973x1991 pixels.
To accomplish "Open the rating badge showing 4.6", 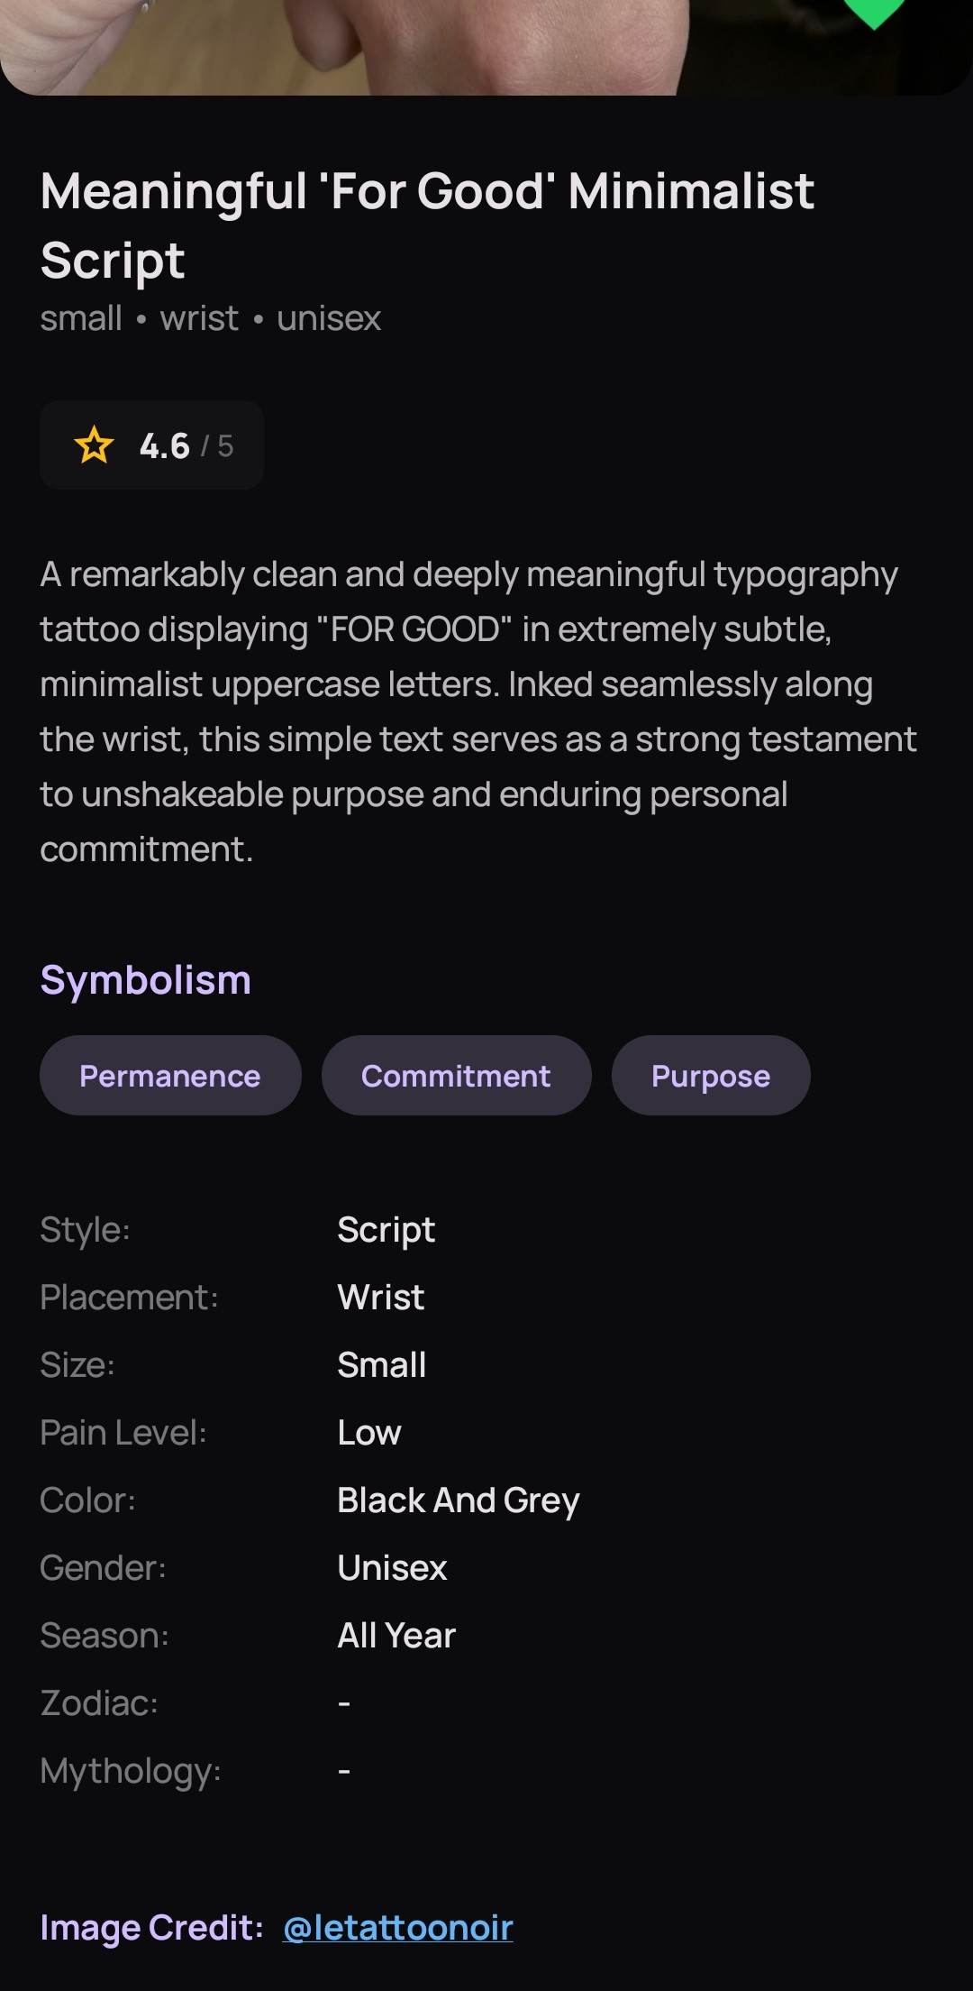I will tap(151, 445).
